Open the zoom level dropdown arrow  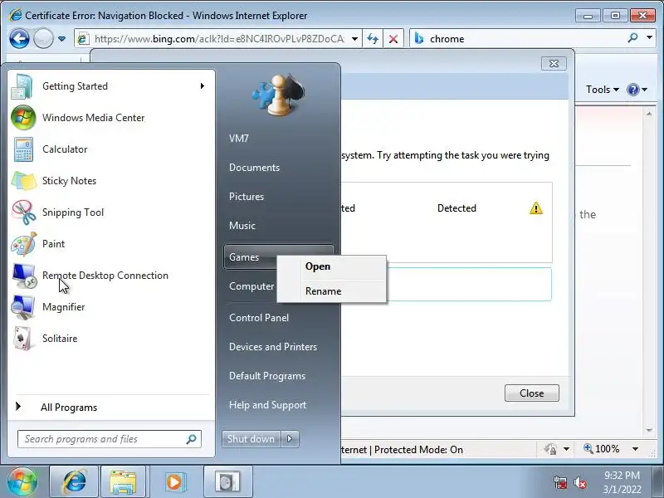pos(635,449)
